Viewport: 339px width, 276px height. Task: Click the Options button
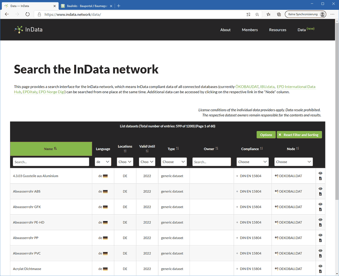pyautogui.click(x=266, y=135)
